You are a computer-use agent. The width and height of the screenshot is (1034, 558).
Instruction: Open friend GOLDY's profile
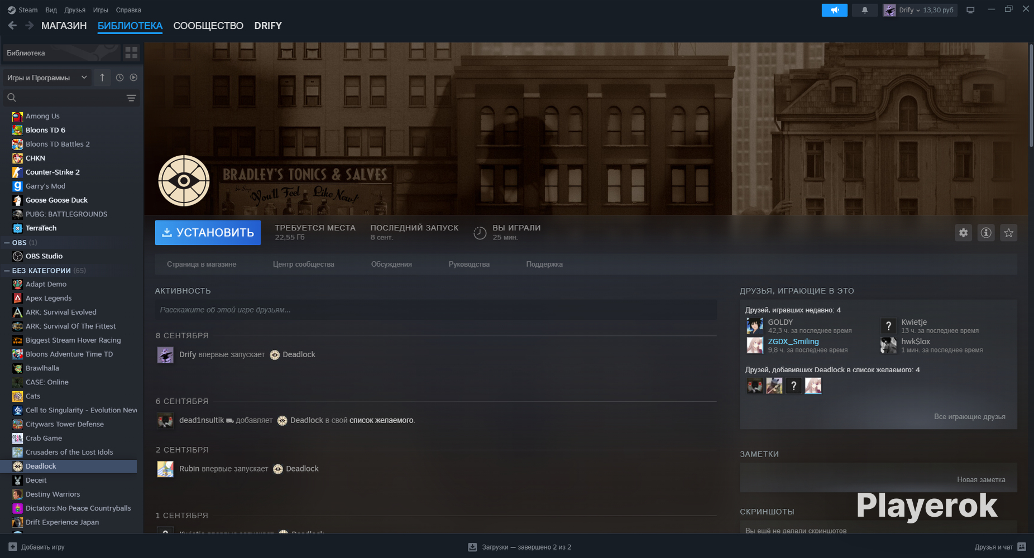(780, 322)
